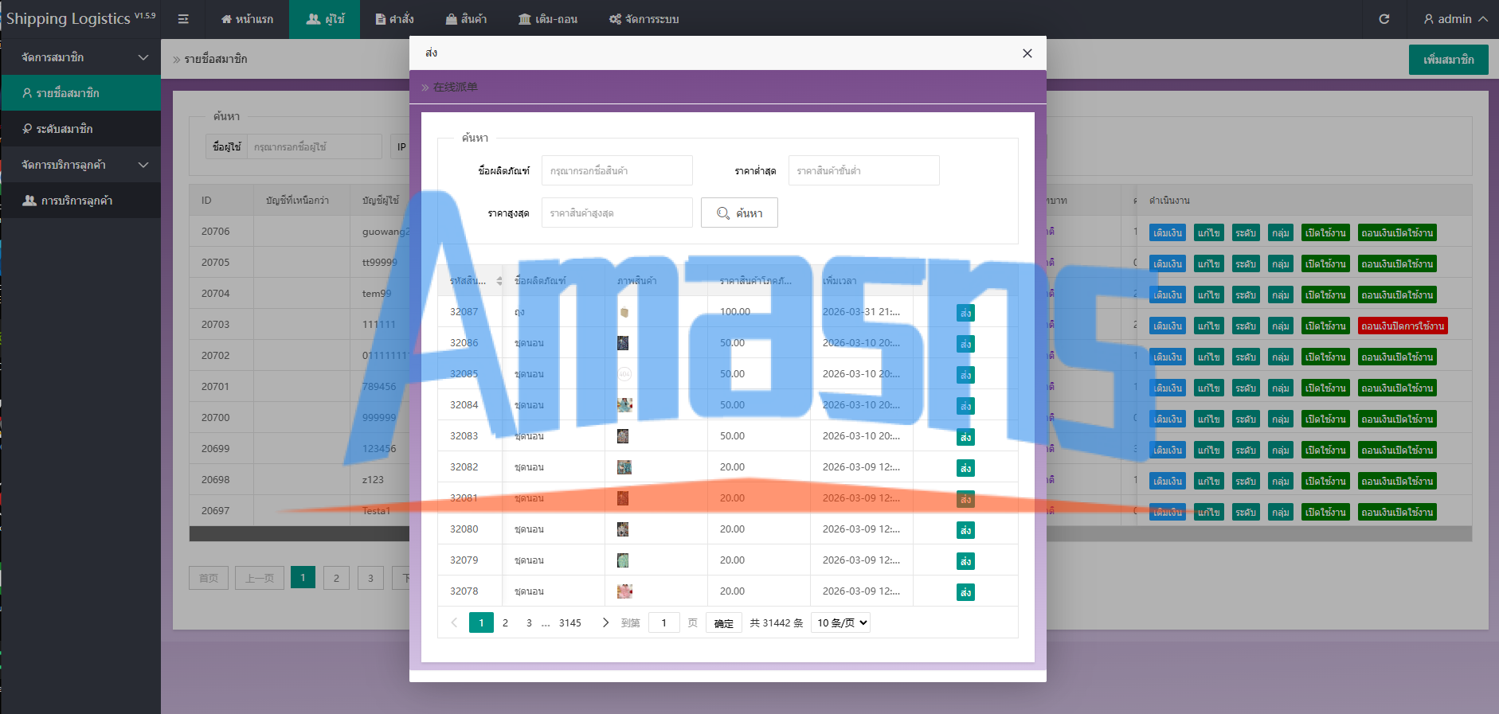Click next page arrow in dialog pagination

[x=605, y=622]
